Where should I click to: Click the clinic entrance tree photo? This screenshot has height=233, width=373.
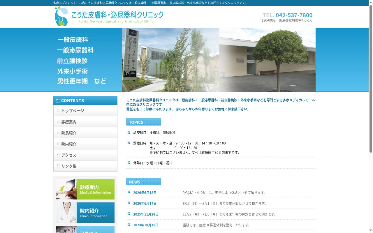pyautogui.click(x=268, y=60)
